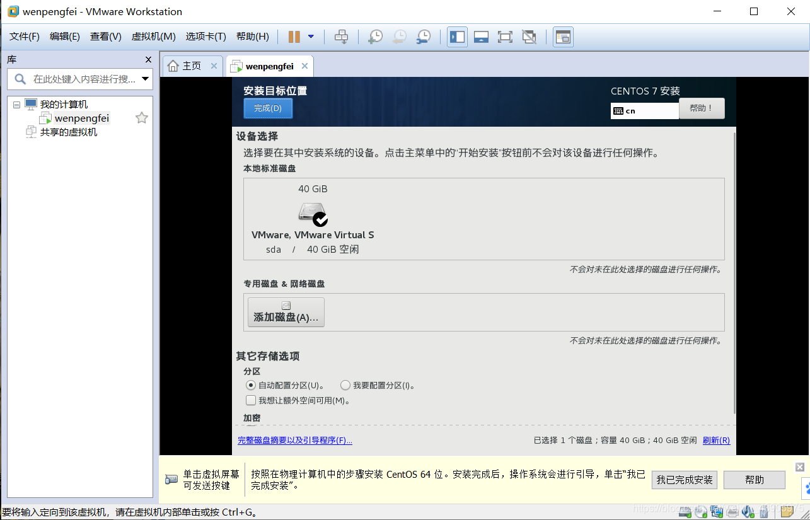Click the '设备选择' section heading

(x=257, y=136)
